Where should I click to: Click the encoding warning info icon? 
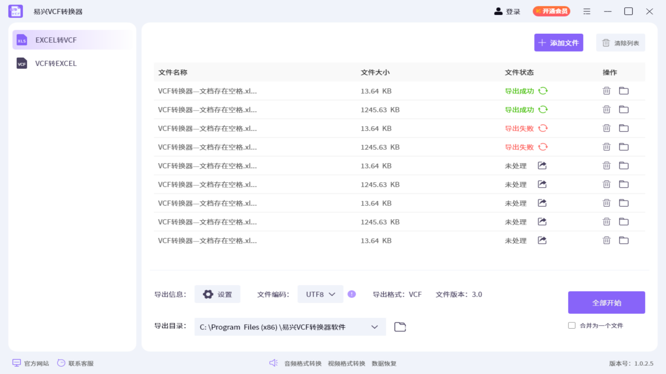(352, 294)
